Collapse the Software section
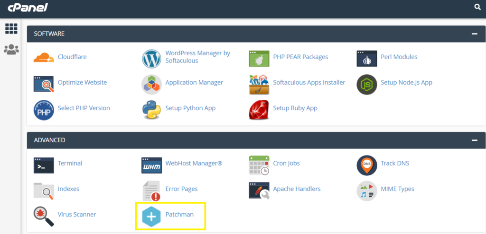486x234 pixels. 474,34
